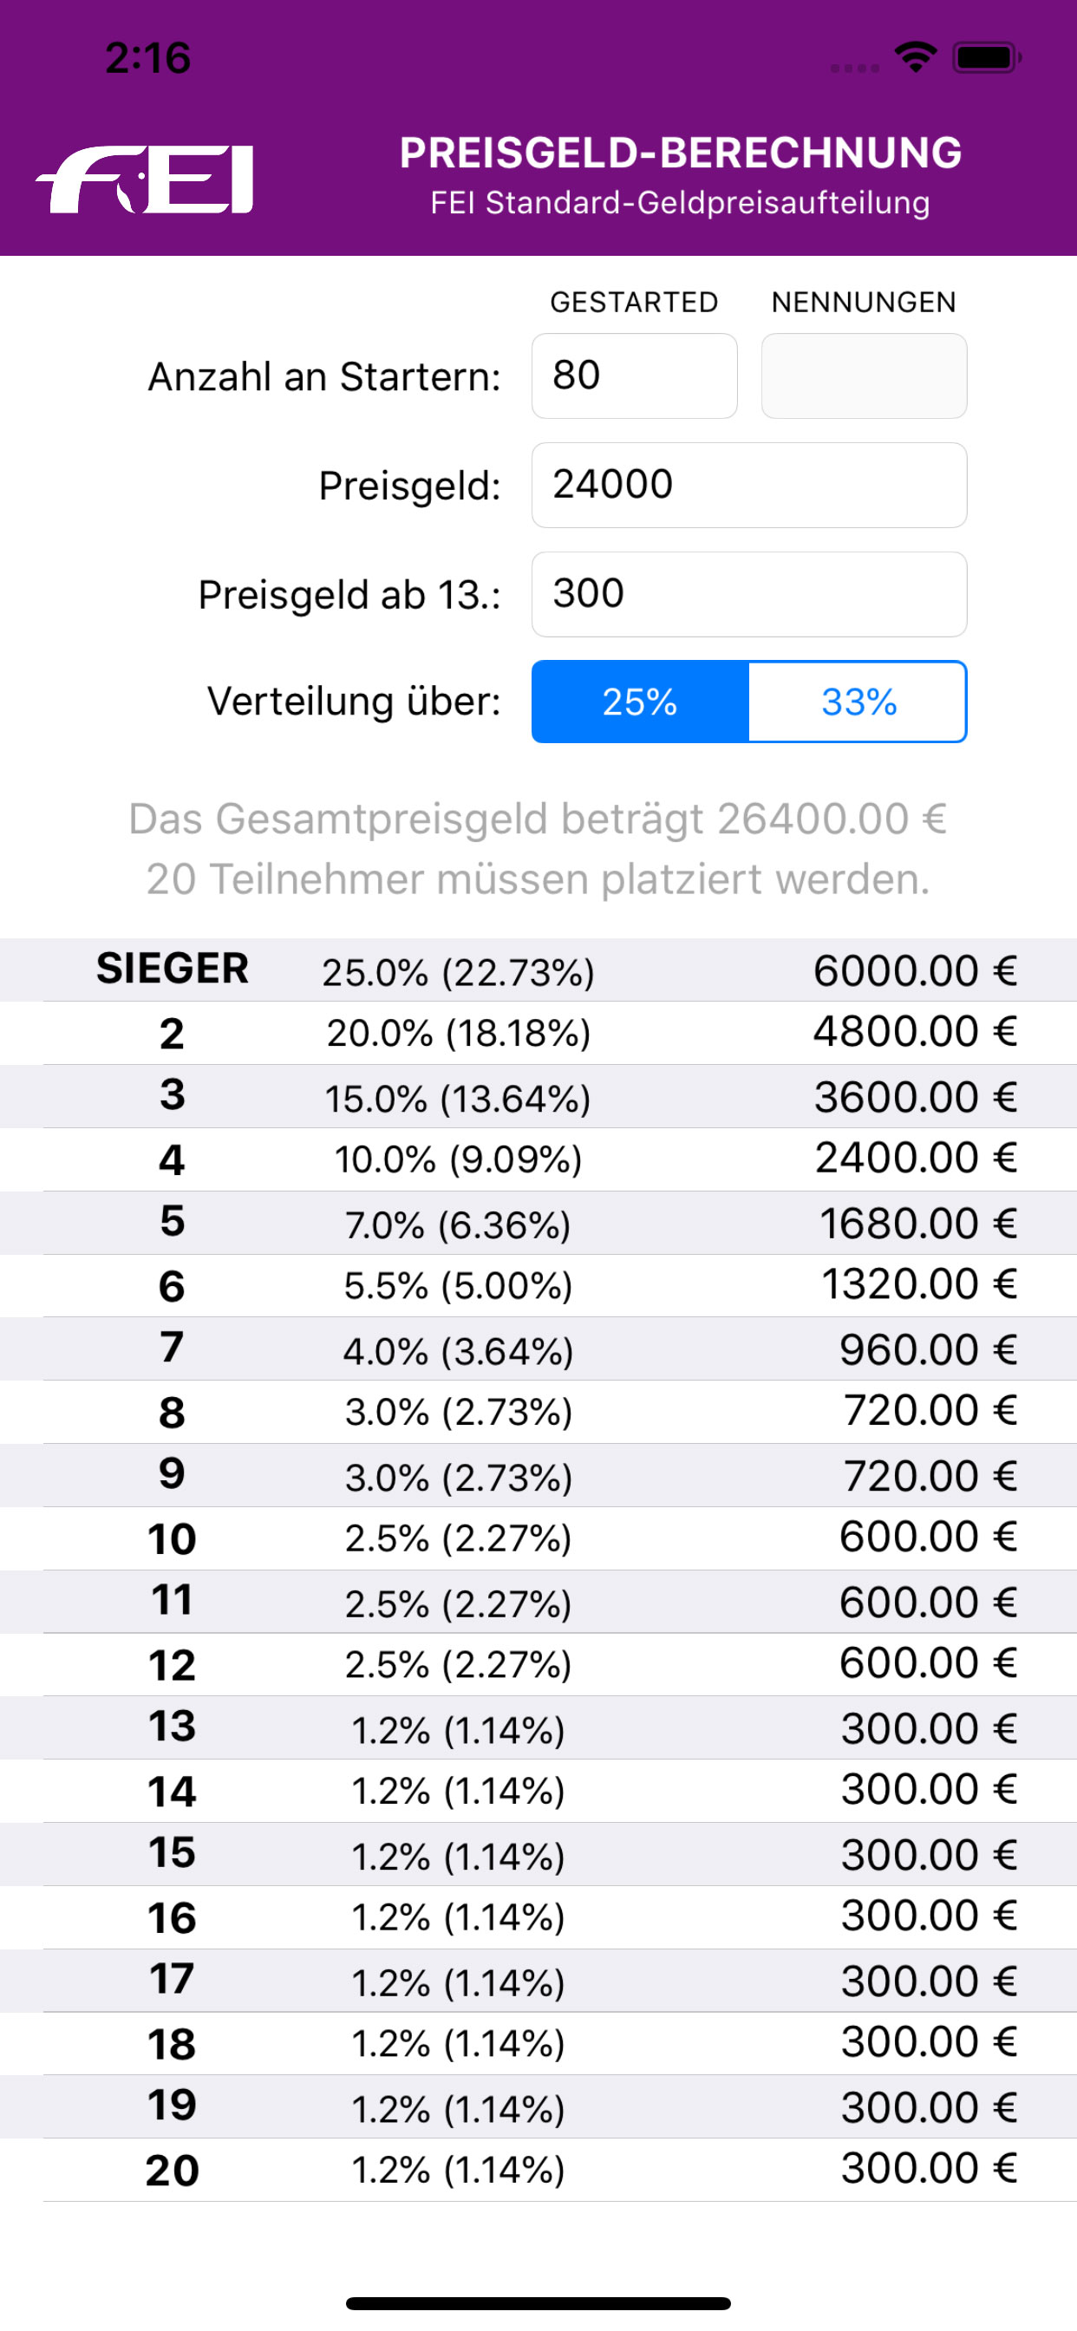Click the empty Nennungen input box
Viewport: 1077px width, 2331px height.
864,375
